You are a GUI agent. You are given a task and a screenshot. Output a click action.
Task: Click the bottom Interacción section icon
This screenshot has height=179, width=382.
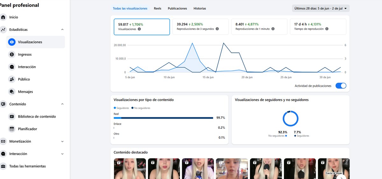(3, 154)
